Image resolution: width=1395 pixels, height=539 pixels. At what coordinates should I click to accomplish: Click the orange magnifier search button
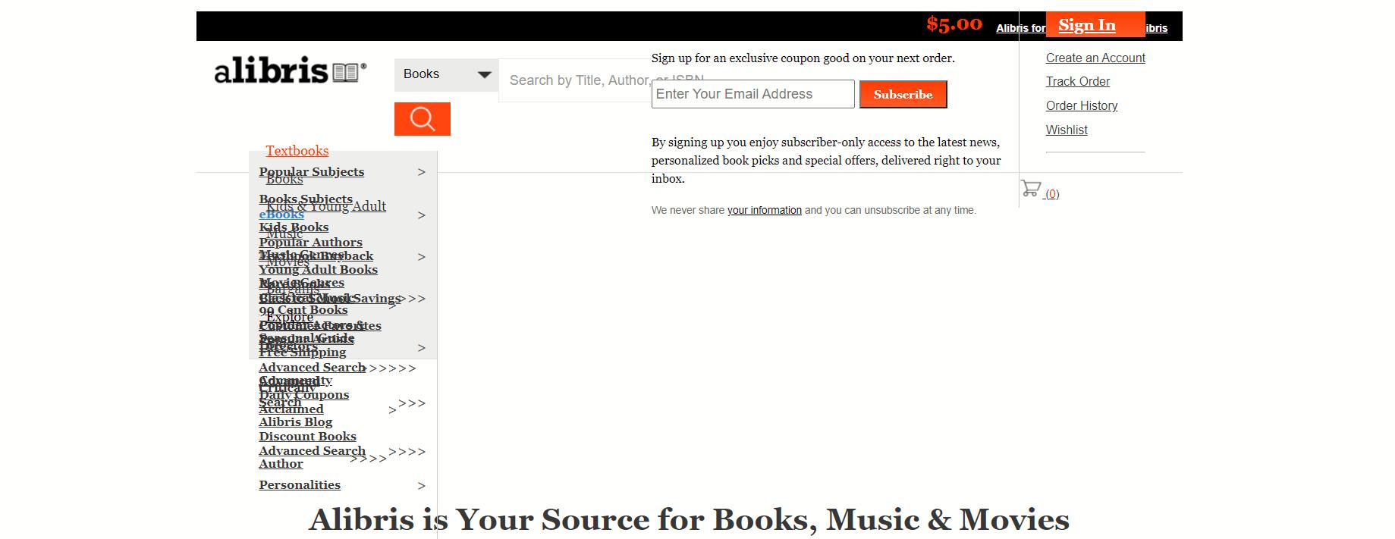click(422, 119)
